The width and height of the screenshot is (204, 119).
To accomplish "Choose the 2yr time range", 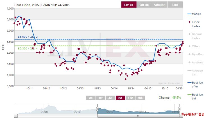I will point(110,98).
